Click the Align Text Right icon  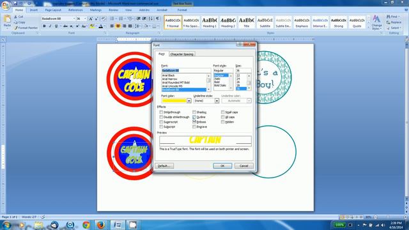tap(124, 26)
